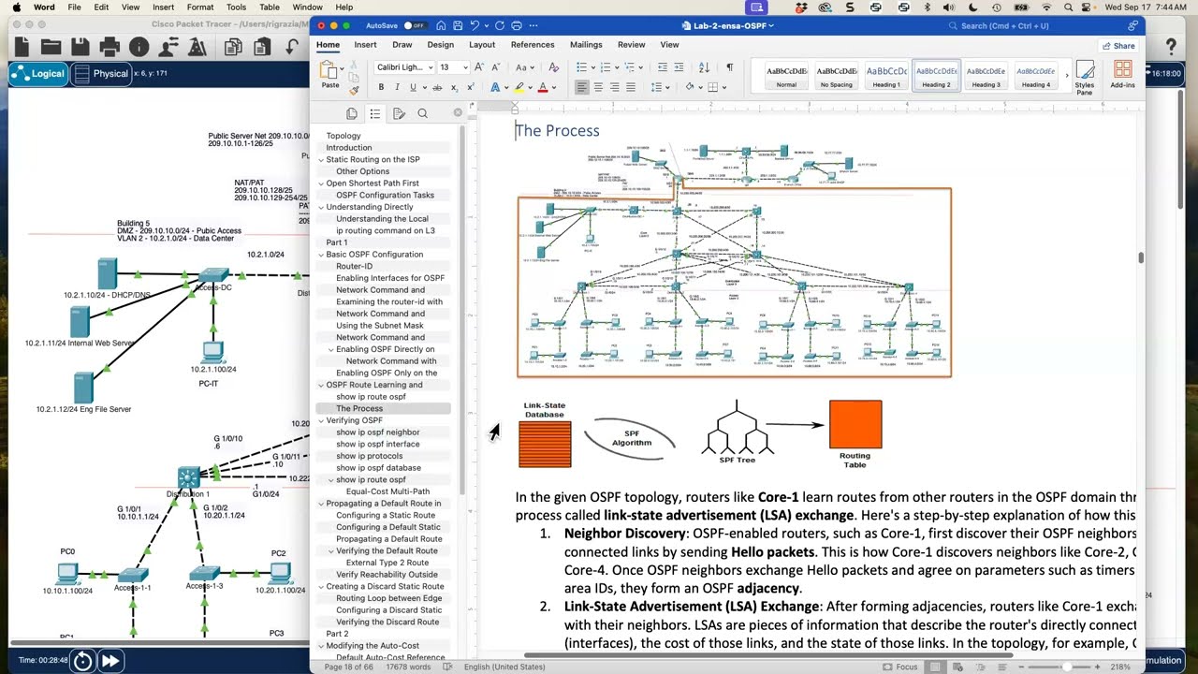Open the Draw ribbon tab
Screen dimensions: 1198x674
click(x=402, y=45)
